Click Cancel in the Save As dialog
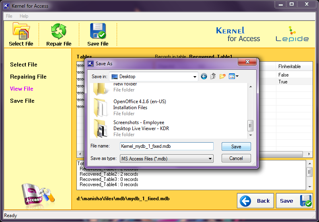The image size is (319, 222). (x=236, y=158)
